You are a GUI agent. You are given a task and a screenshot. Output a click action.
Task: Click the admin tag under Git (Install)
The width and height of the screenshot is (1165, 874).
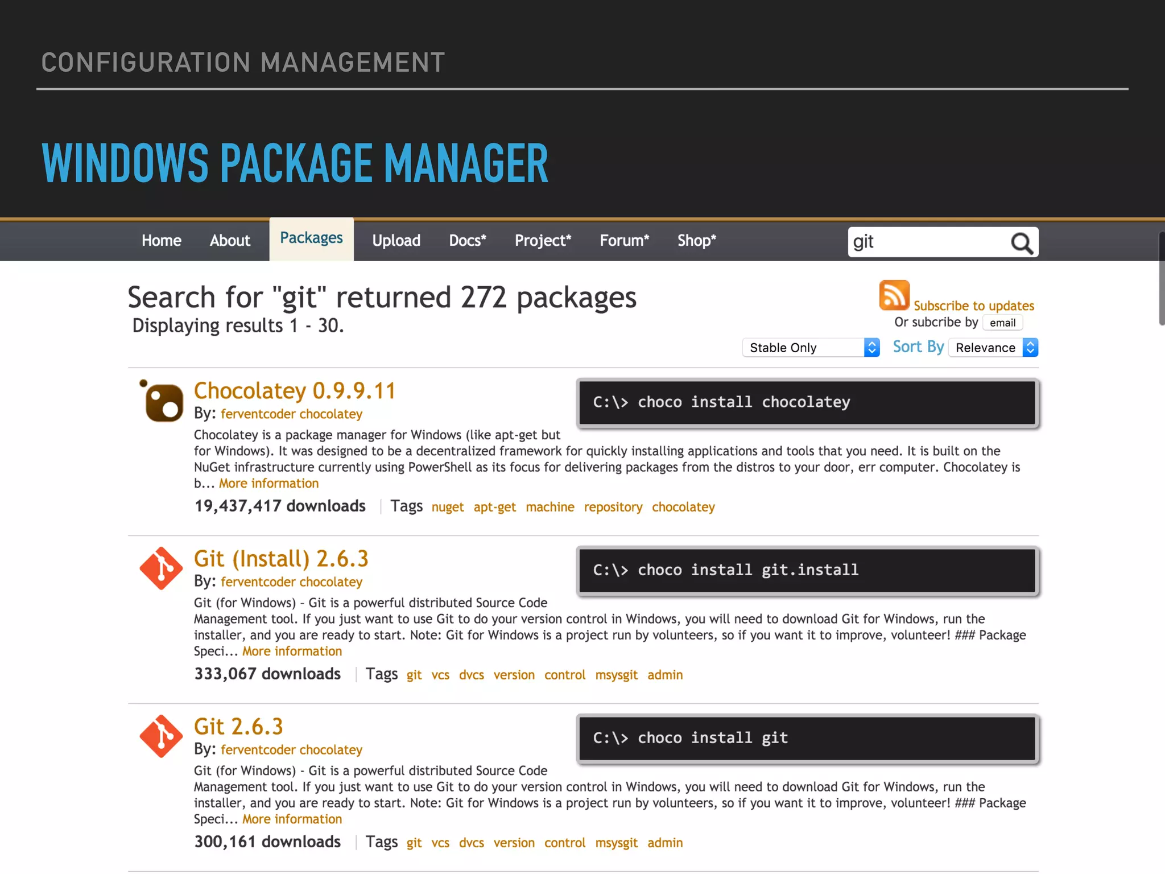tap(665, 675)
